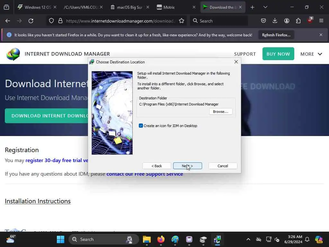Open the Firefox account icon
The width and height of the screenshot is (329, 247).
coord(287,21)
